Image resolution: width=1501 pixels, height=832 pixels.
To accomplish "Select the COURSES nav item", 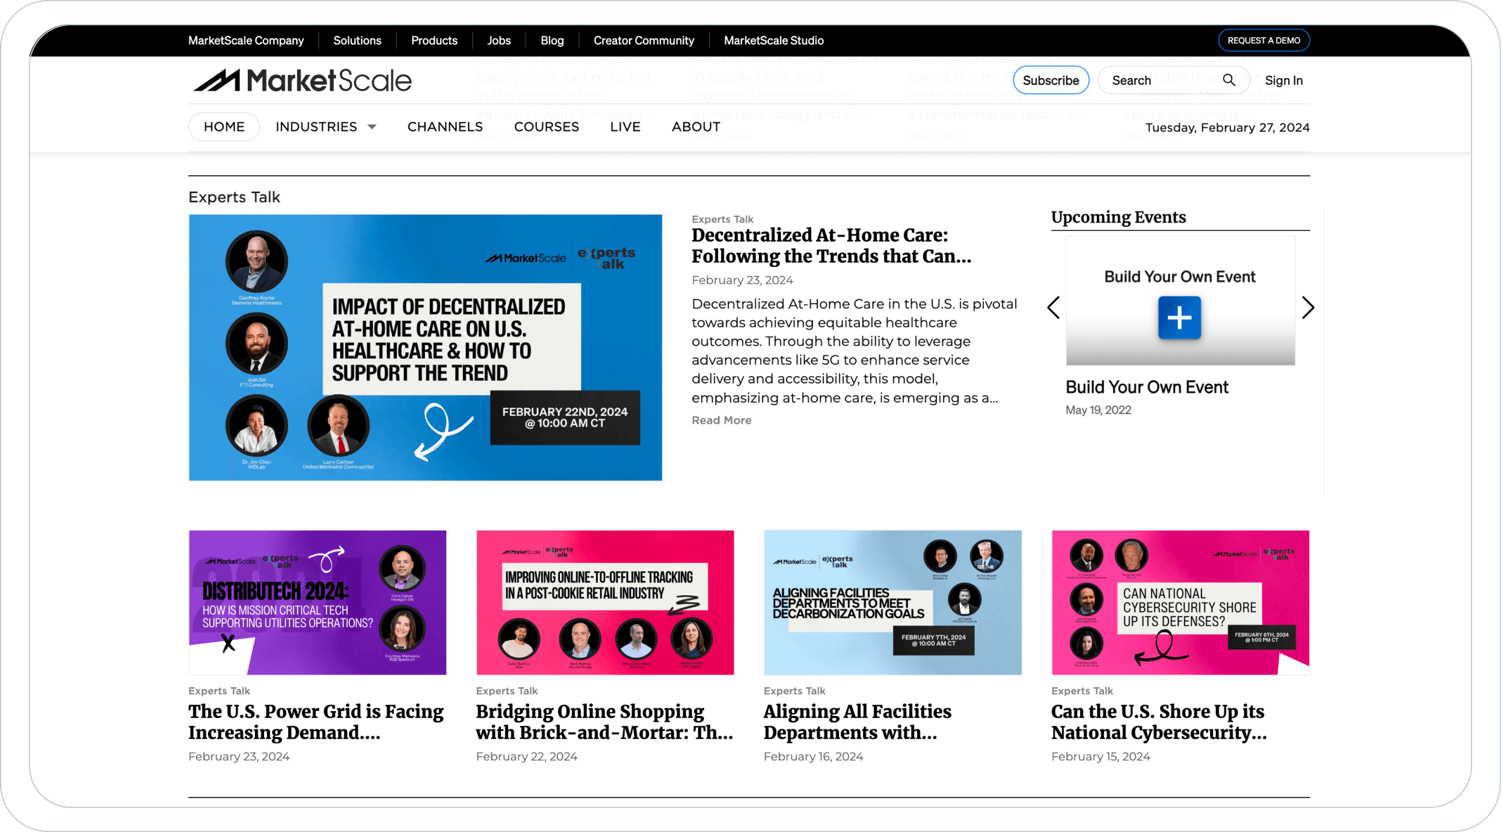I will tap(546, 127).
